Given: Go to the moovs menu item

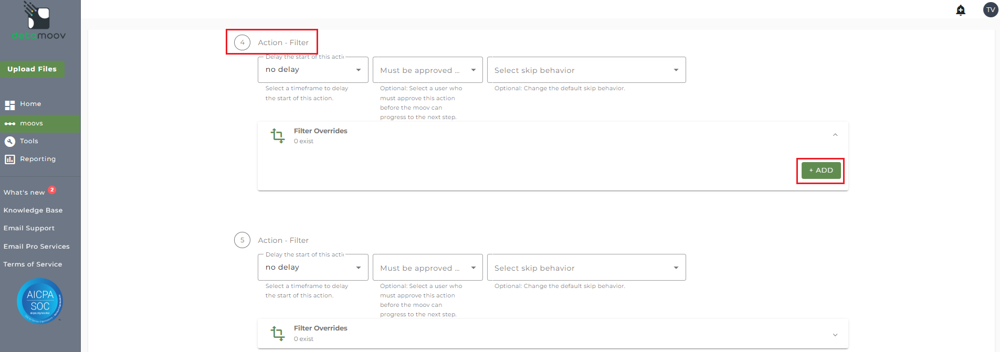Looking at the screenshot, I should (x=31, y=124).
